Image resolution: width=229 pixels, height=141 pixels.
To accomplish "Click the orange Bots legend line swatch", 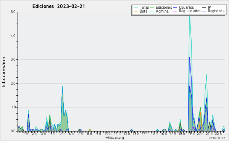I will pos(135,11).
